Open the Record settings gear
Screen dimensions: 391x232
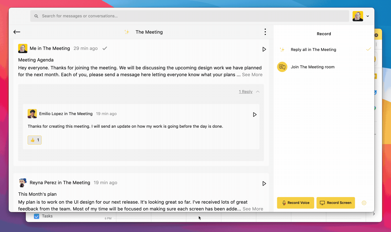pos(364,203)
